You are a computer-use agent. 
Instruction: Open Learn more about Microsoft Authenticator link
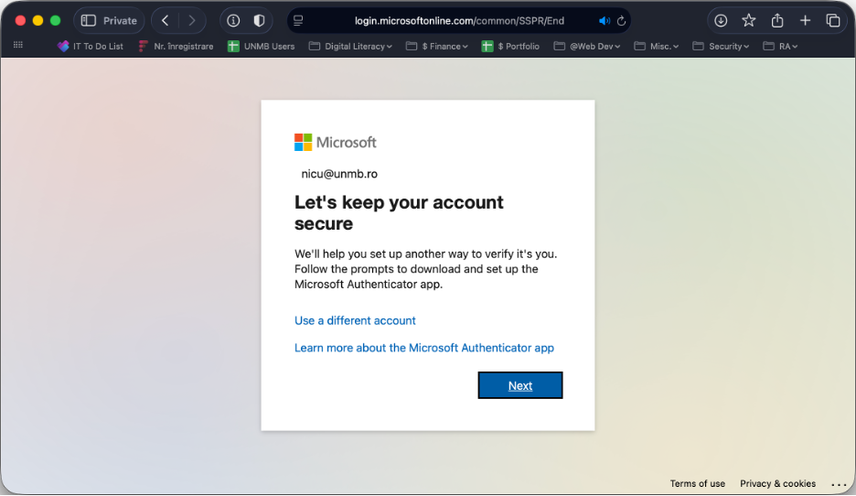pyautogui.click(x=423, y=348)
